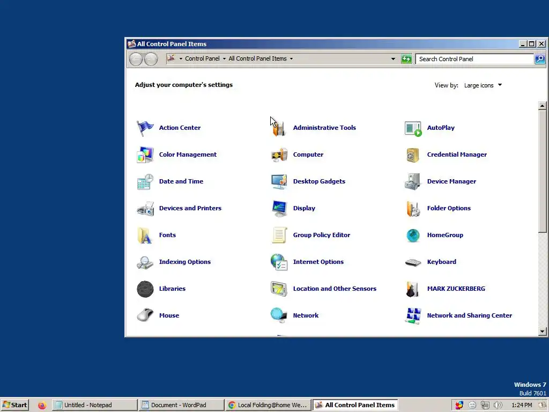
Task: Click the Control Panel breadcrumb segment
Action: [202, 58]
